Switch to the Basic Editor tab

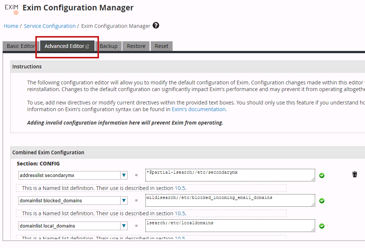21,46
